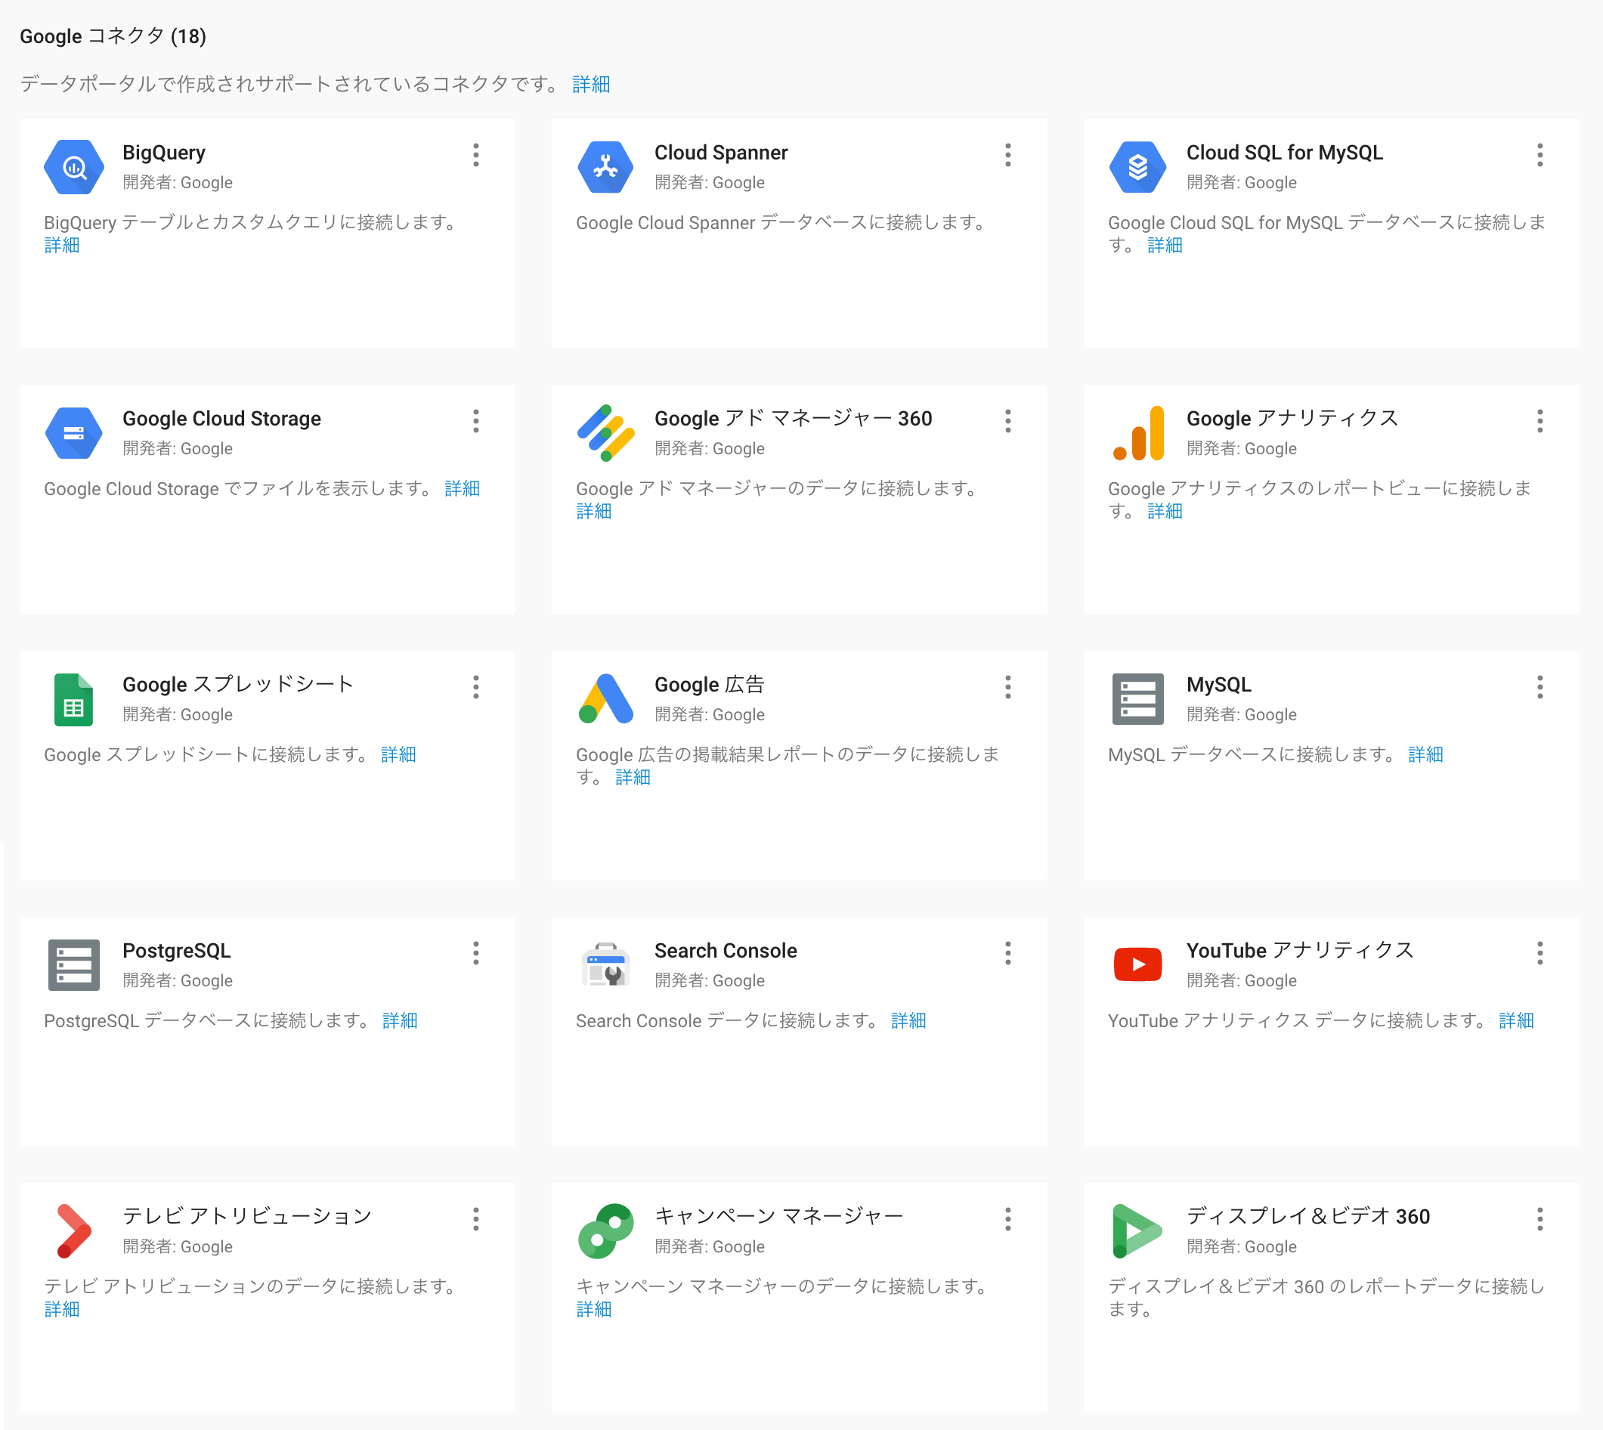The image size is (1603, 1430).
Task: Click the YouTube アナリティクス play icon
Action: (1137, 964)
